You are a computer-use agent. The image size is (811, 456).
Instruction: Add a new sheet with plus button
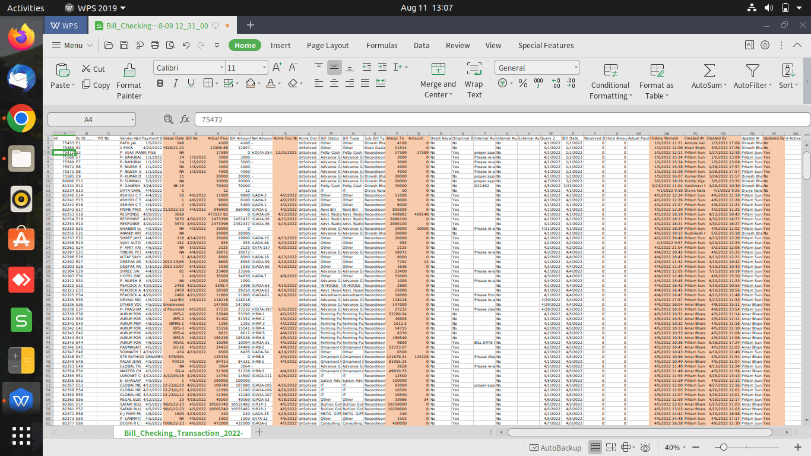point(259,433)
